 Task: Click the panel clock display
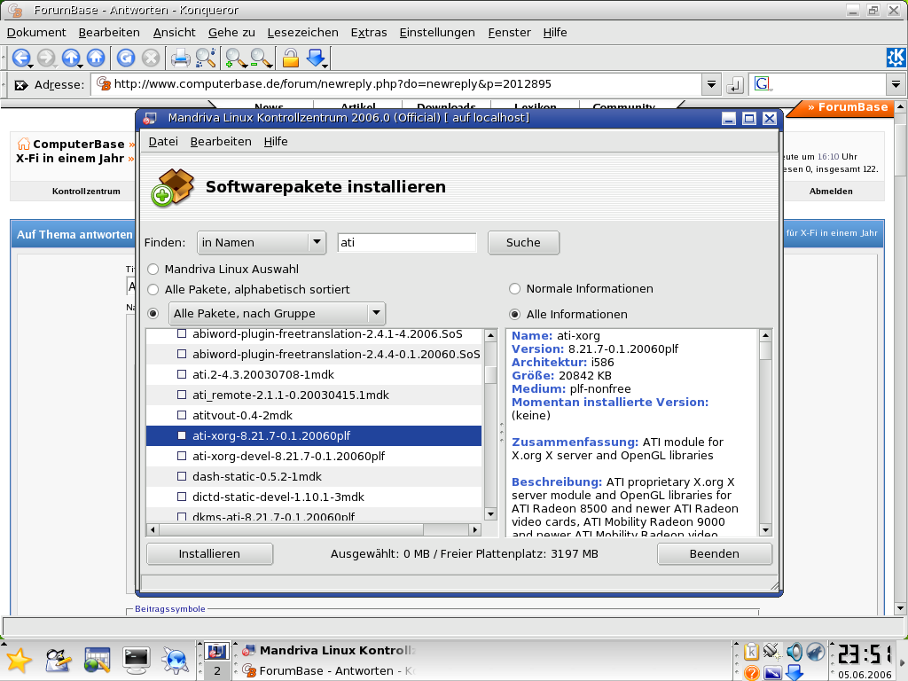click(x=865, y=655)
